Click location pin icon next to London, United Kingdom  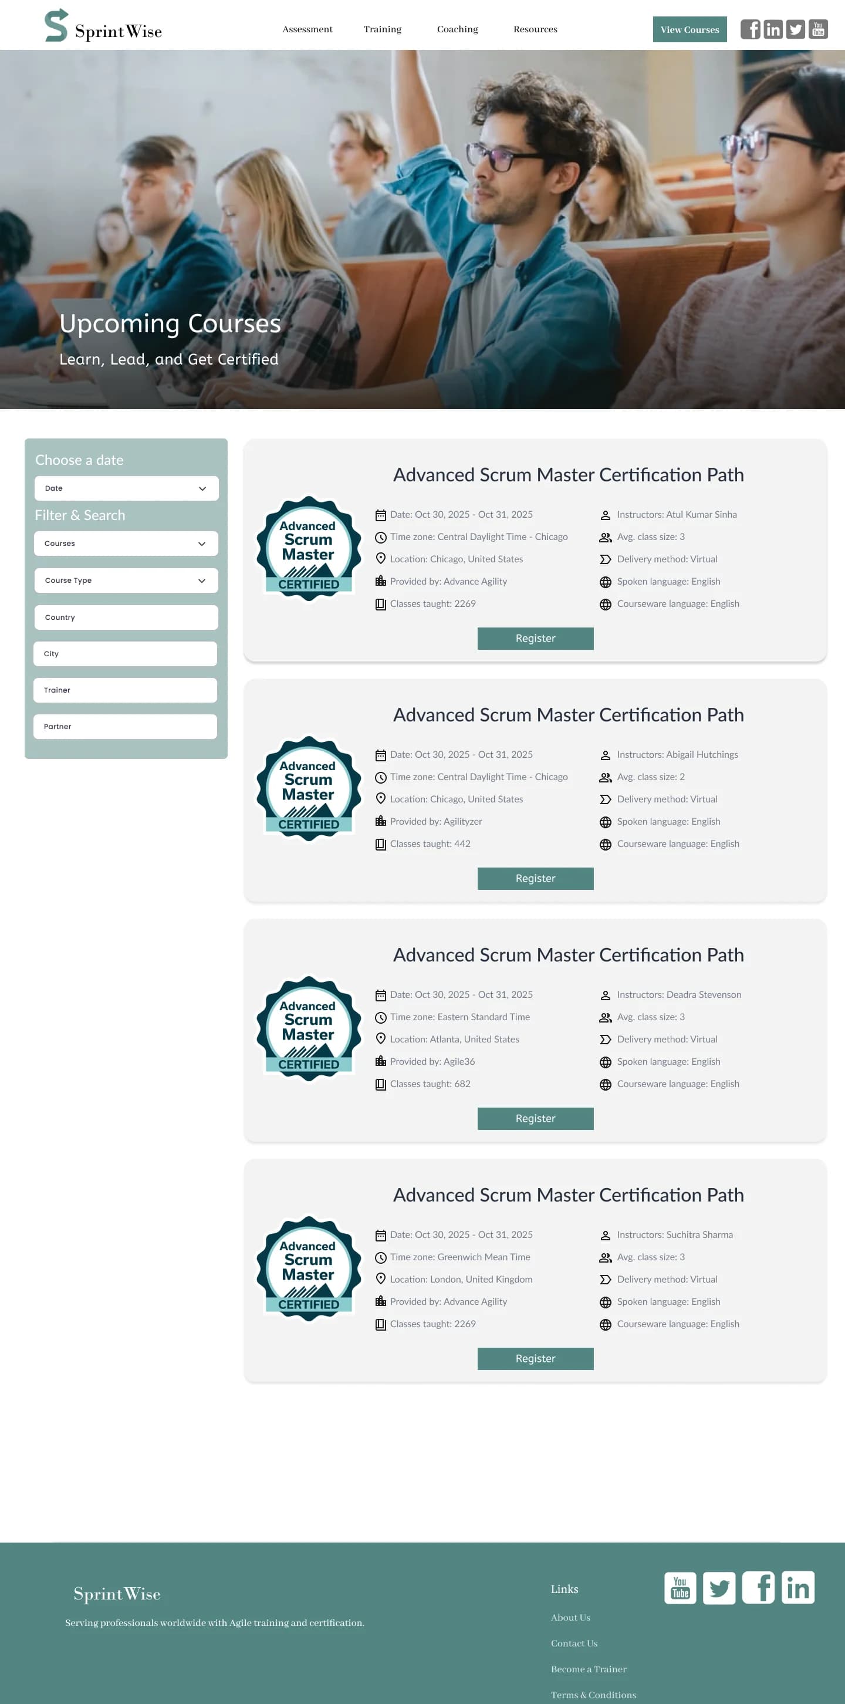pyautogui.click(x=381, y=1278)
